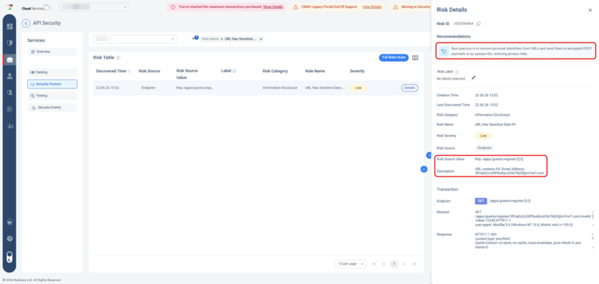
Task: Select page 1 in pagination
Action: pyautogui.click(x=394, y=264)
